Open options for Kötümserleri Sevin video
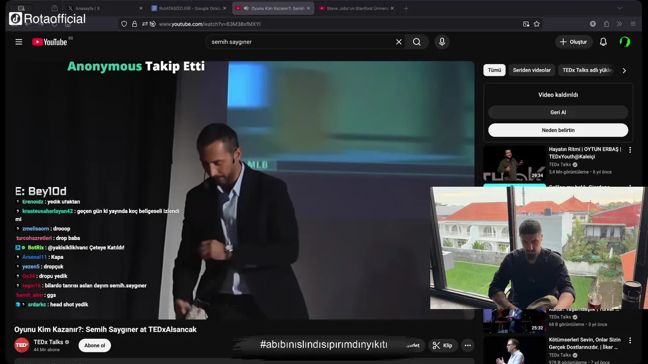The width and height of the screenshot is (648, 364). (x=630, y=341)
